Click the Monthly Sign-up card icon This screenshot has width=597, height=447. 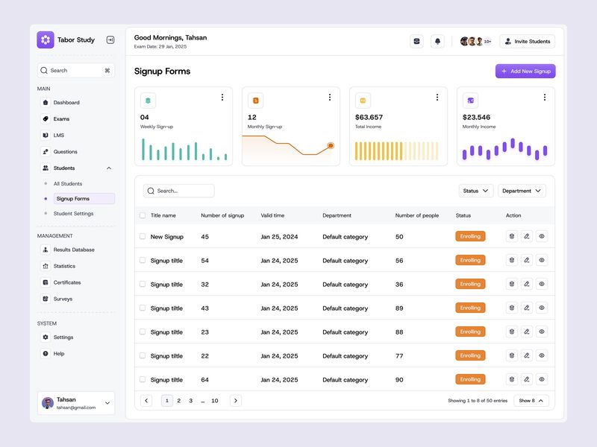pyautogui.click(x=255, y=101)
